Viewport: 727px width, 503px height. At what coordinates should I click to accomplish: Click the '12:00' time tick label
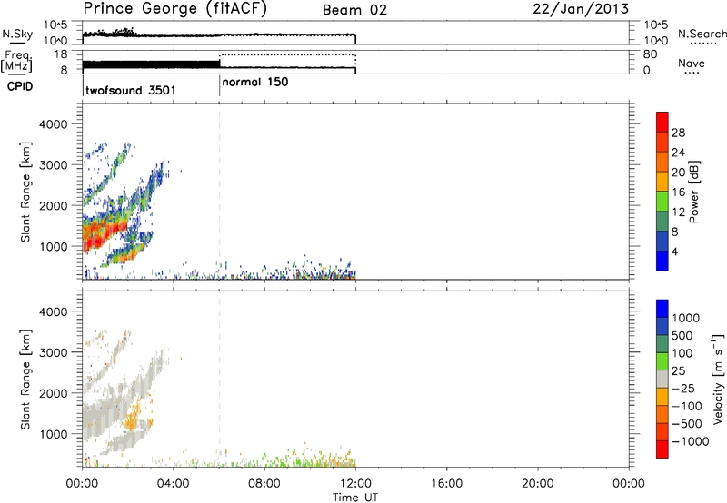tap(355, 484)
